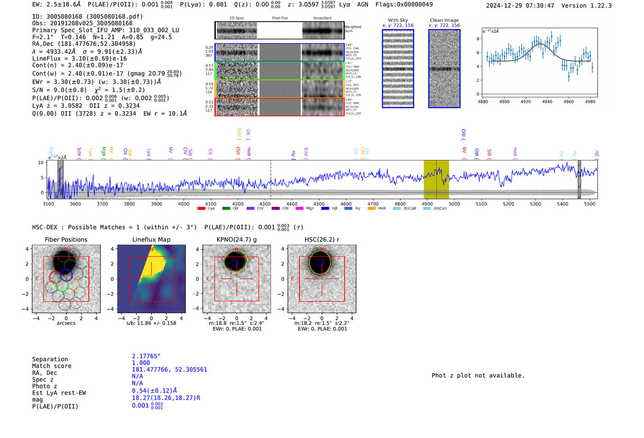Click the hatched gray band near 5460 Å
Image resolution: width=644 pixels, height=438 pixels.
pos(579,179)
